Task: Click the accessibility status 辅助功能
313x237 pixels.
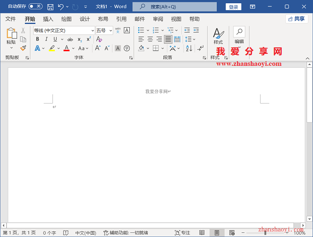Action: coord(126,233)
